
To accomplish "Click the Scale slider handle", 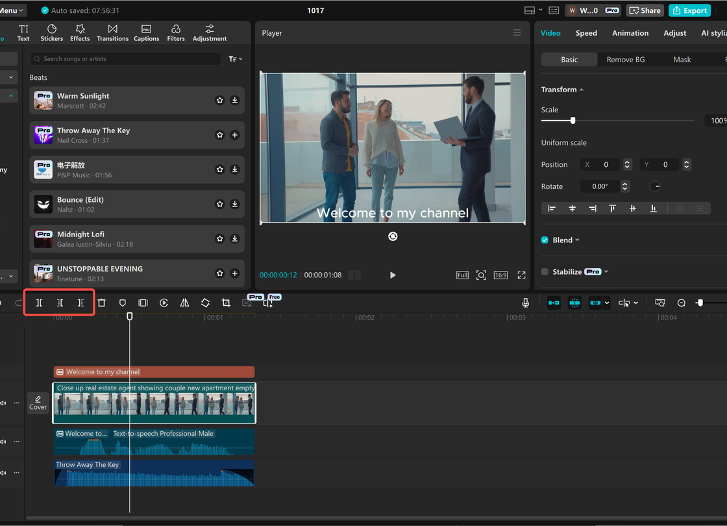I will [x=573, y=121].
